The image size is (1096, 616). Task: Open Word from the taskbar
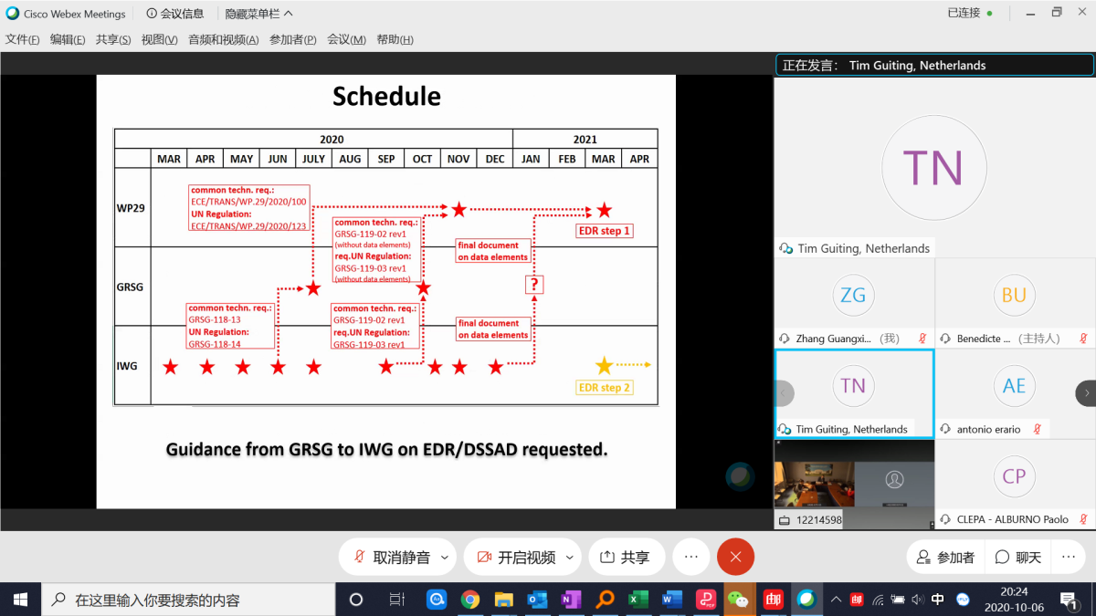(x=671, y=600)
